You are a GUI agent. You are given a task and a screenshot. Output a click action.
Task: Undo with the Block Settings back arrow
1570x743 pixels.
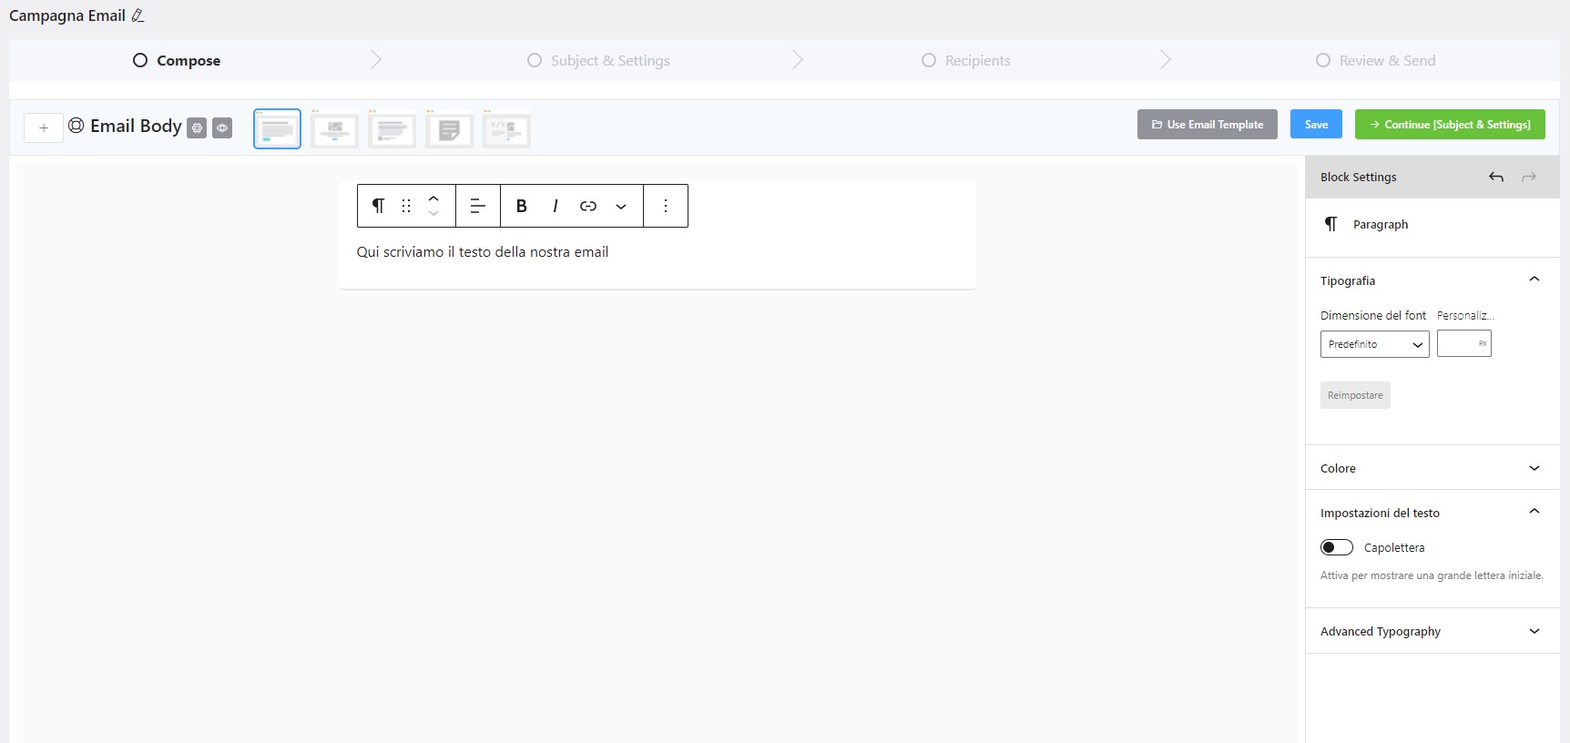tap(1496, 177)
